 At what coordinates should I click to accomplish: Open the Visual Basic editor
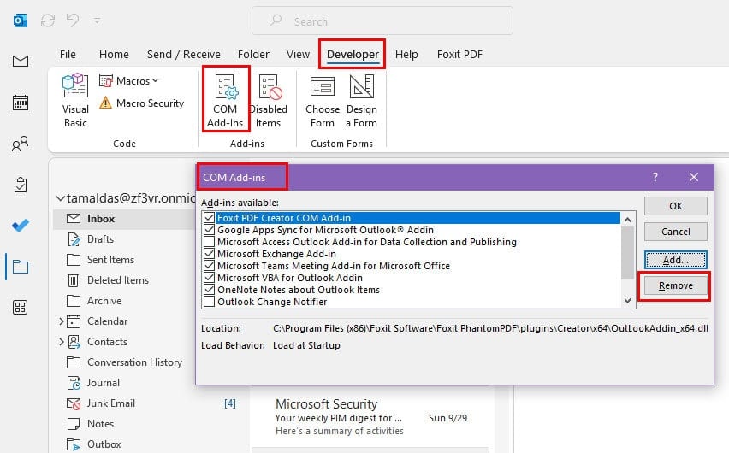75,100
